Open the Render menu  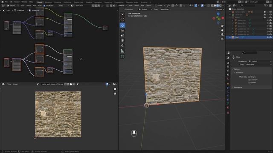click(x=17, y=2)
